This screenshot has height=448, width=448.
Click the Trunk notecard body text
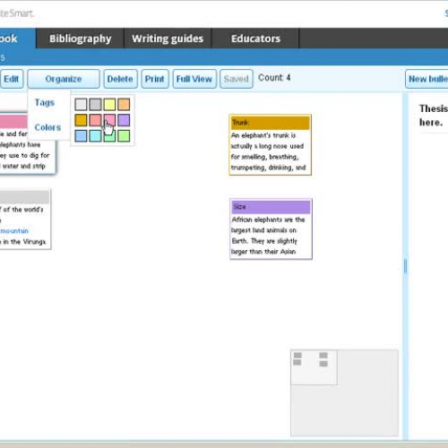(x=268, y=151)
